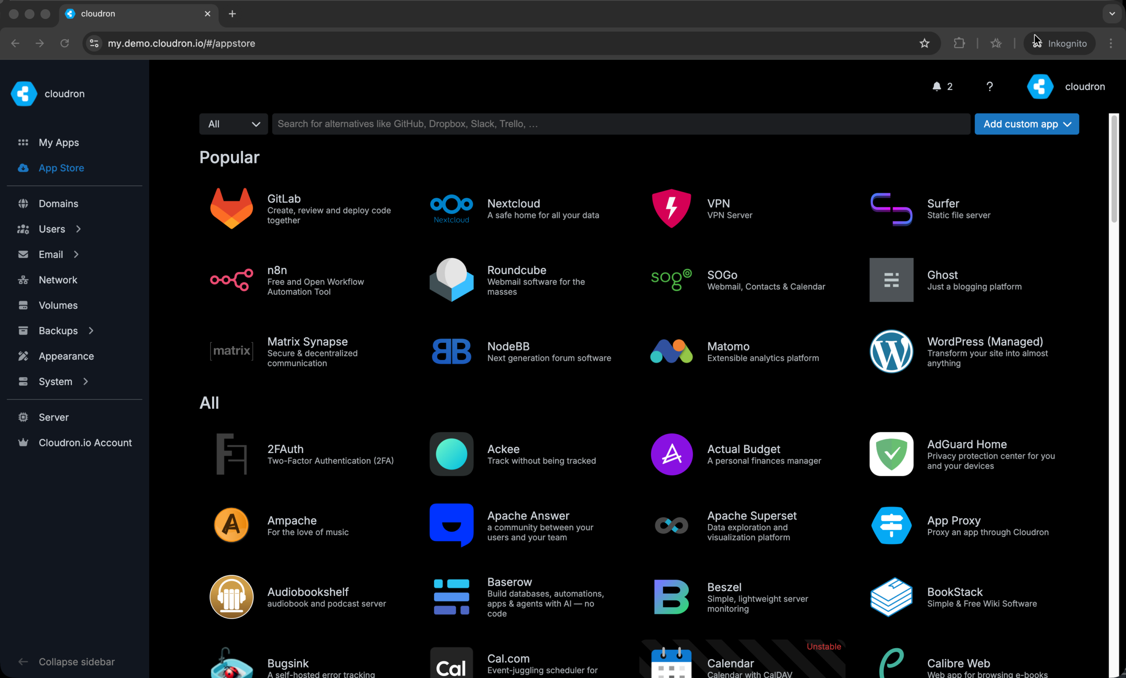
Task: Click the 2FAuth app icon
Action: [231, 454]
